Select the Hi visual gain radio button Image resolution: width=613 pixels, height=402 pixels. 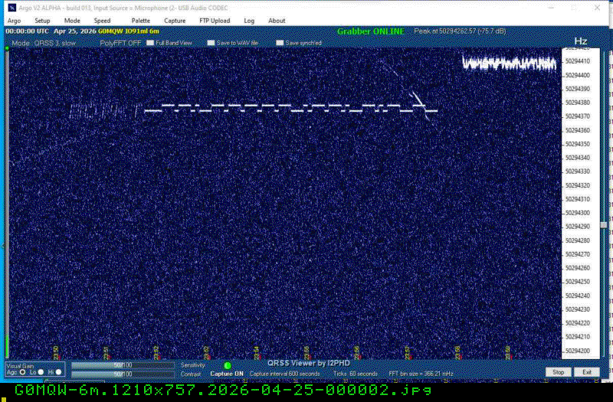pos(59,372)
